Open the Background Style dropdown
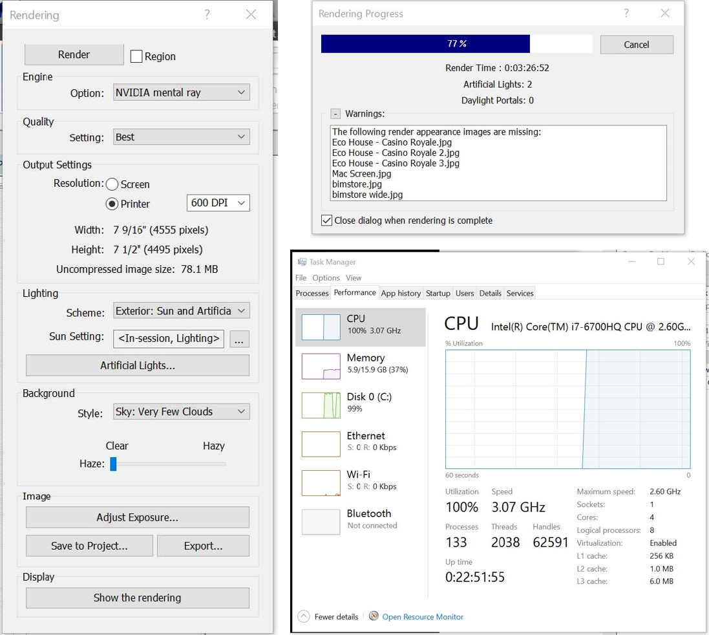Viewport: 709px width, 635px height. 181,411
